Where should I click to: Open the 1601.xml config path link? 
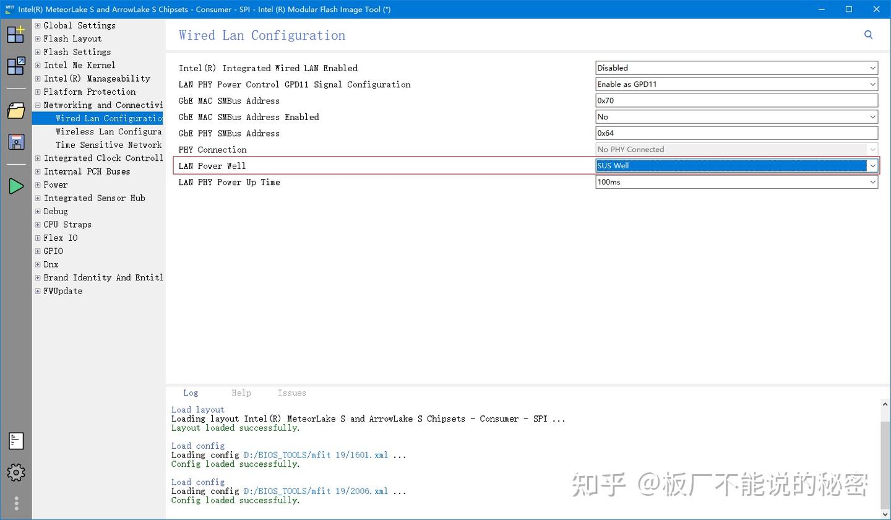[x=316, y=455]
